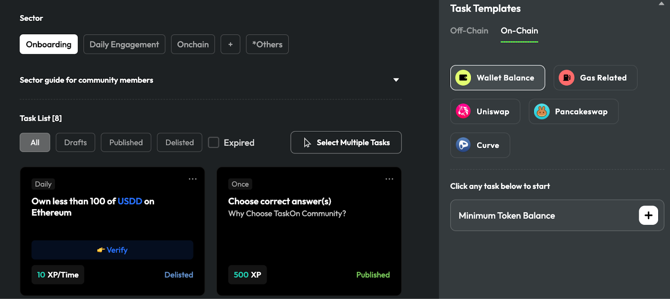The height and width of the screenshot is (299, 670).
Task: Add Minimum Token Balance task with plus
Action: [648, 215]
